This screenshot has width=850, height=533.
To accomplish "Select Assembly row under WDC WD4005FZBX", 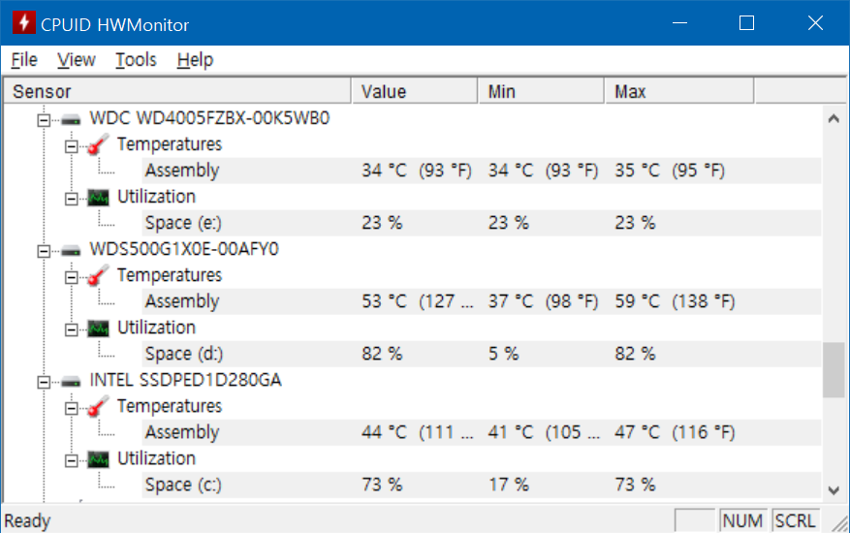I will 482,171.
